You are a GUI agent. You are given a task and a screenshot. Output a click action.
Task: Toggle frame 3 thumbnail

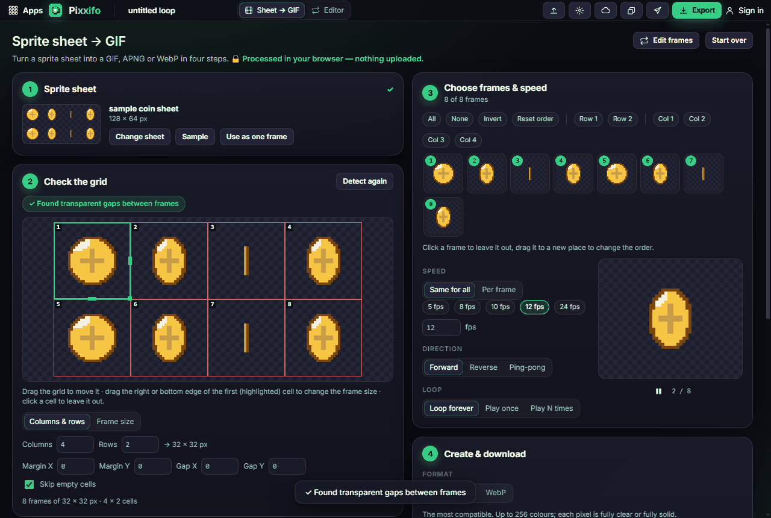530,173
